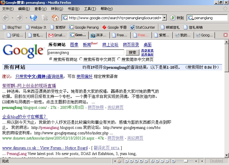The width and height of the screenshot is (229, 165).
Task: Go to the Home page icon
Action: tap(55, 18)
